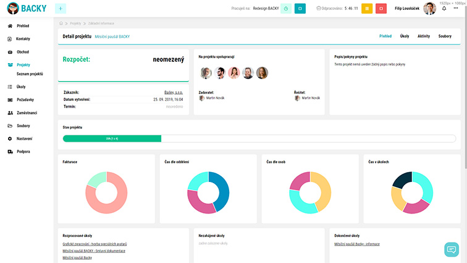The width and height of the screenshot is (467, 263).
Task: Open Filip Louskáček user profile avatar
Action: click(x=429, y=9)
